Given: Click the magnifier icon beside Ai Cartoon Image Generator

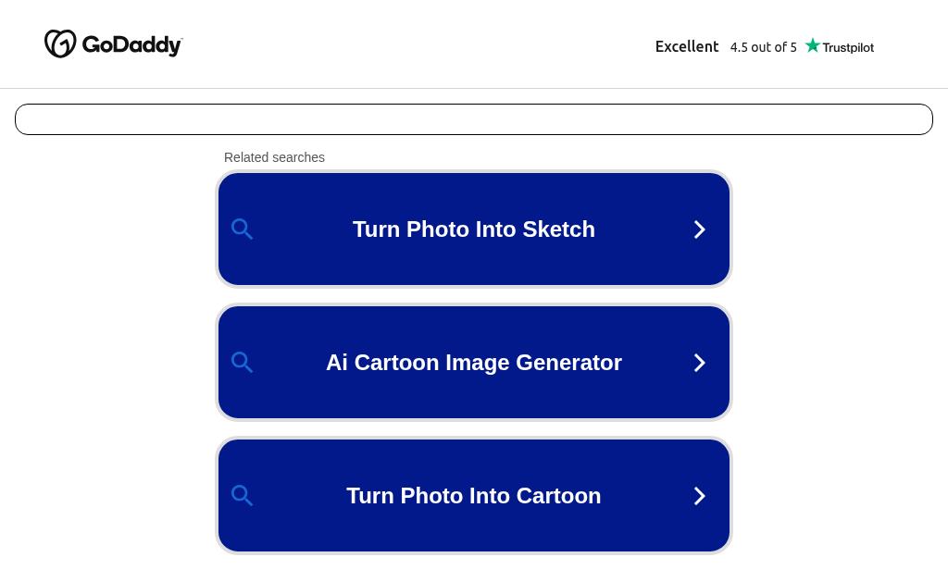Looking at the screenshot, I should [242, 363].
